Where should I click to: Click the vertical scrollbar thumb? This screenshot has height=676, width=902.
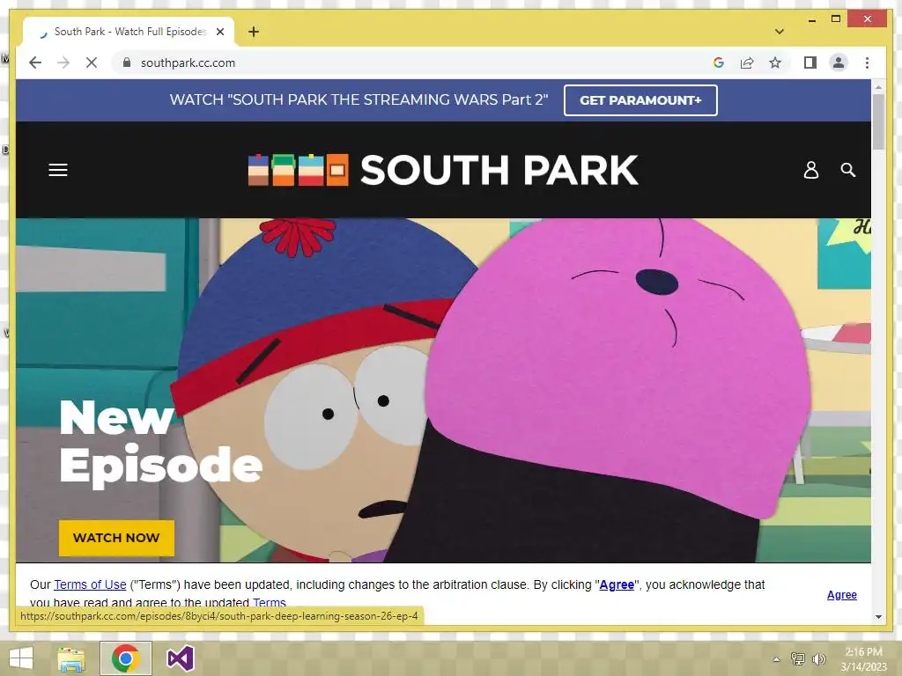pos(878,121)
